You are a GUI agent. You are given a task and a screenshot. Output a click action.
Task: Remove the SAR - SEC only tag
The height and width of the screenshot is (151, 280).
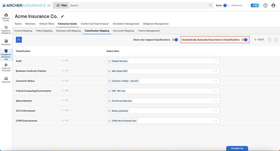[x=109, y=91]
